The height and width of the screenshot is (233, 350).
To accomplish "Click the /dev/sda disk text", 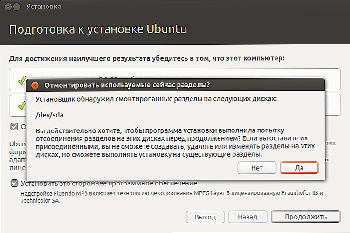I will click(49, 115).
